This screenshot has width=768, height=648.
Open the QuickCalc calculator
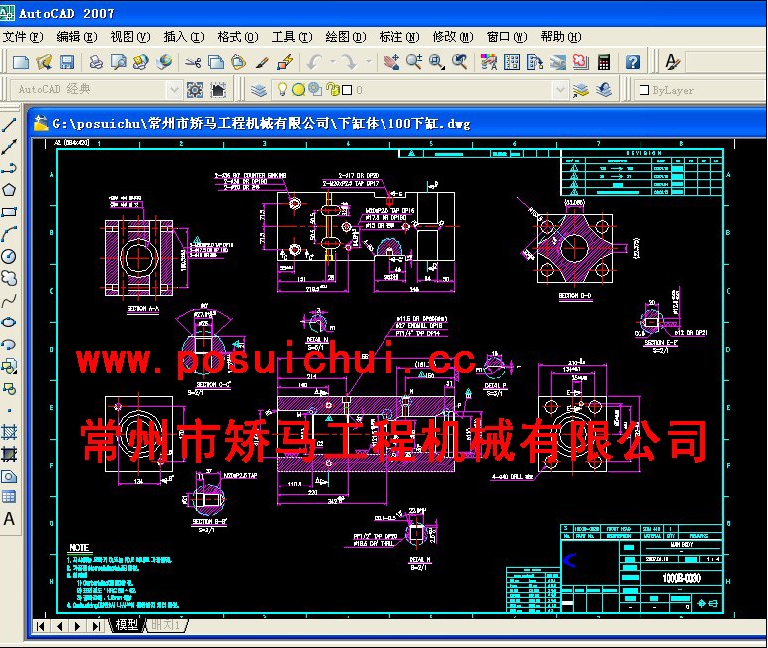point(604,62)
